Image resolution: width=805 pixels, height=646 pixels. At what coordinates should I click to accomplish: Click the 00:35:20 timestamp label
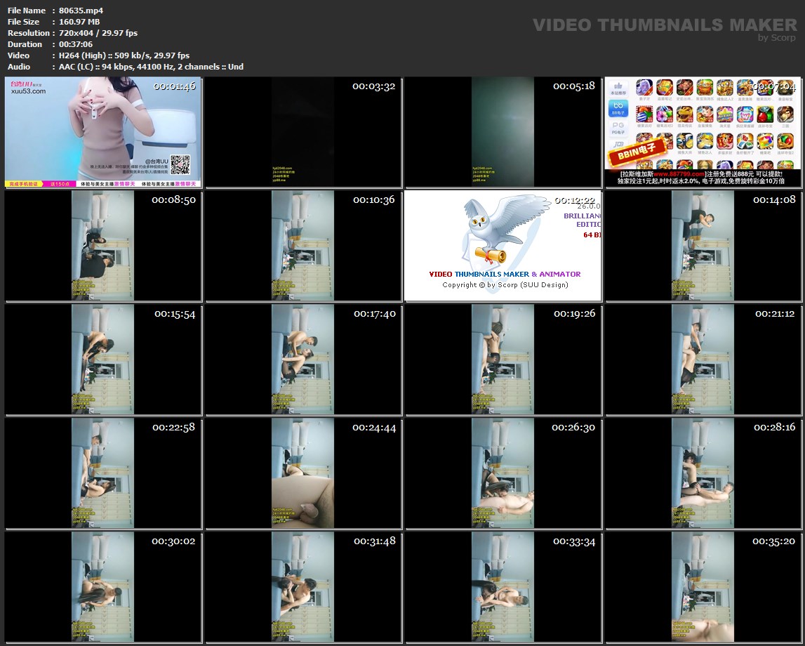point(773,541)
